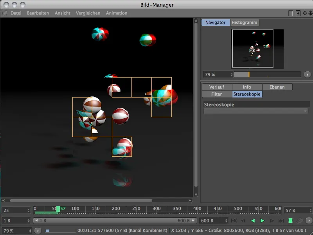This screenshot has height=235, width=313.
Task: Open the Vergleichen menu
Action: coord(88,13)
